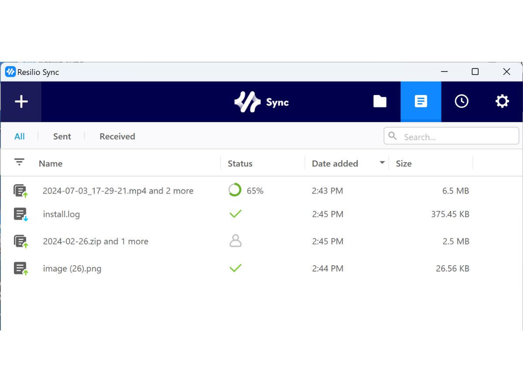Screen dimensions: 523x392
Task: Sort by the Date added column header
Action: tap(335, 163)
